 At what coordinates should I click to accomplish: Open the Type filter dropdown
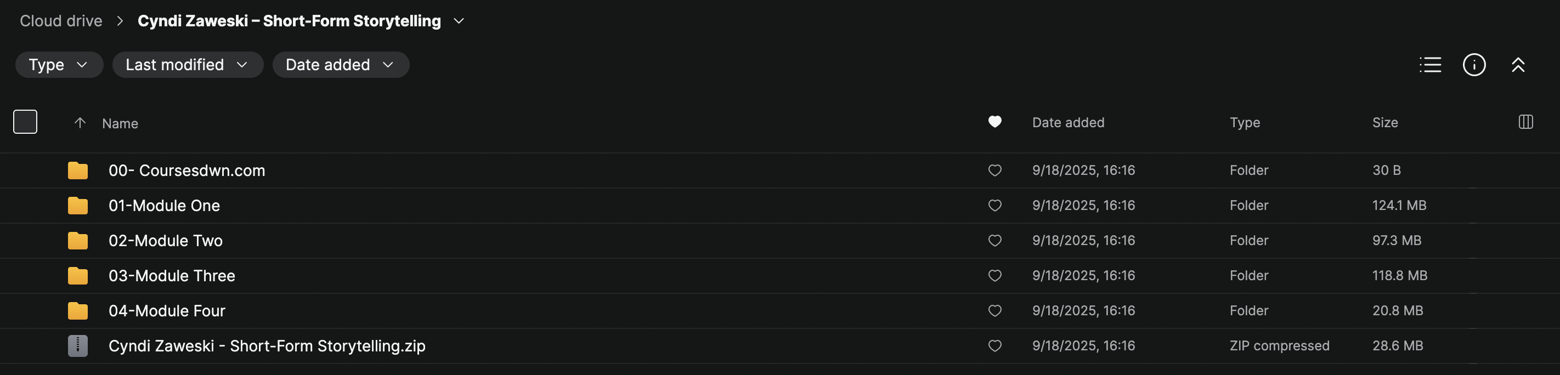tap(59, 65)
